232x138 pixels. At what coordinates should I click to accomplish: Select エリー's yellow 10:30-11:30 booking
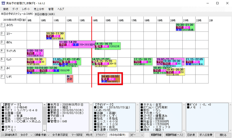pos(55,35)
